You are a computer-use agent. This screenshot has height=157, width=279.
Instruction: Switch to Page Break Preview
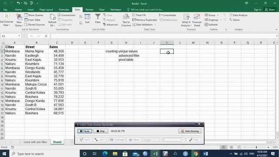coord(239,147)
